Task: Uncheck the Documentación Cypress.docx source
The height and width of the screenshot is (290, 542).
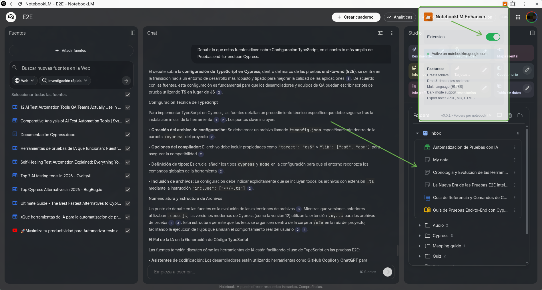Action: [128, 135]
